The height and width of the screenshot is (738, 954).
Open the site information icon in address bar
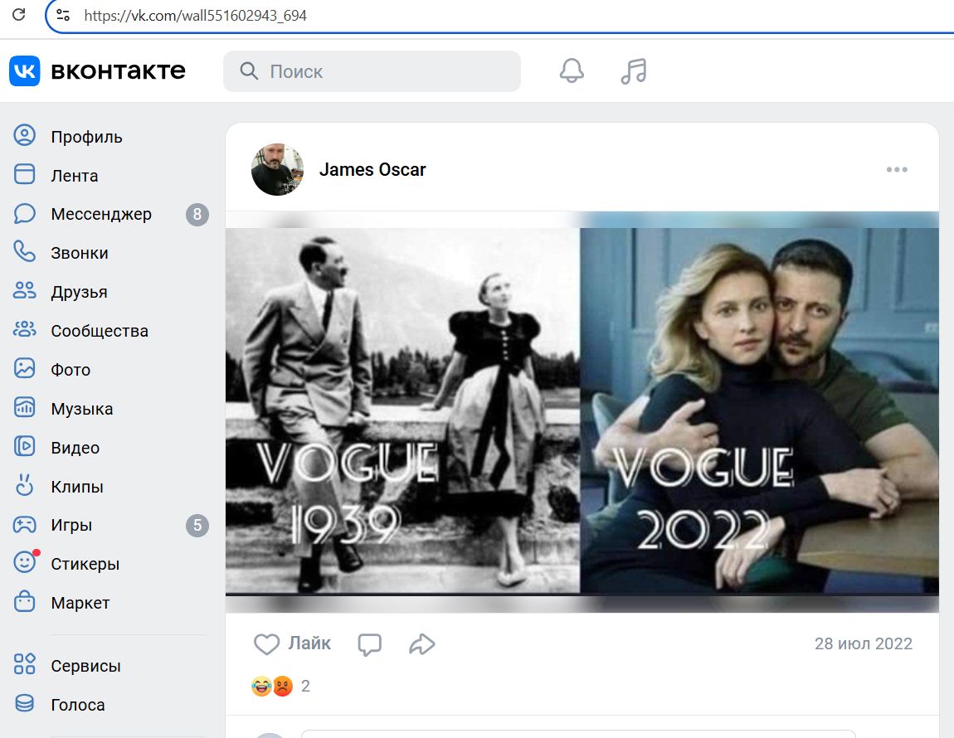tap(64, 15)
